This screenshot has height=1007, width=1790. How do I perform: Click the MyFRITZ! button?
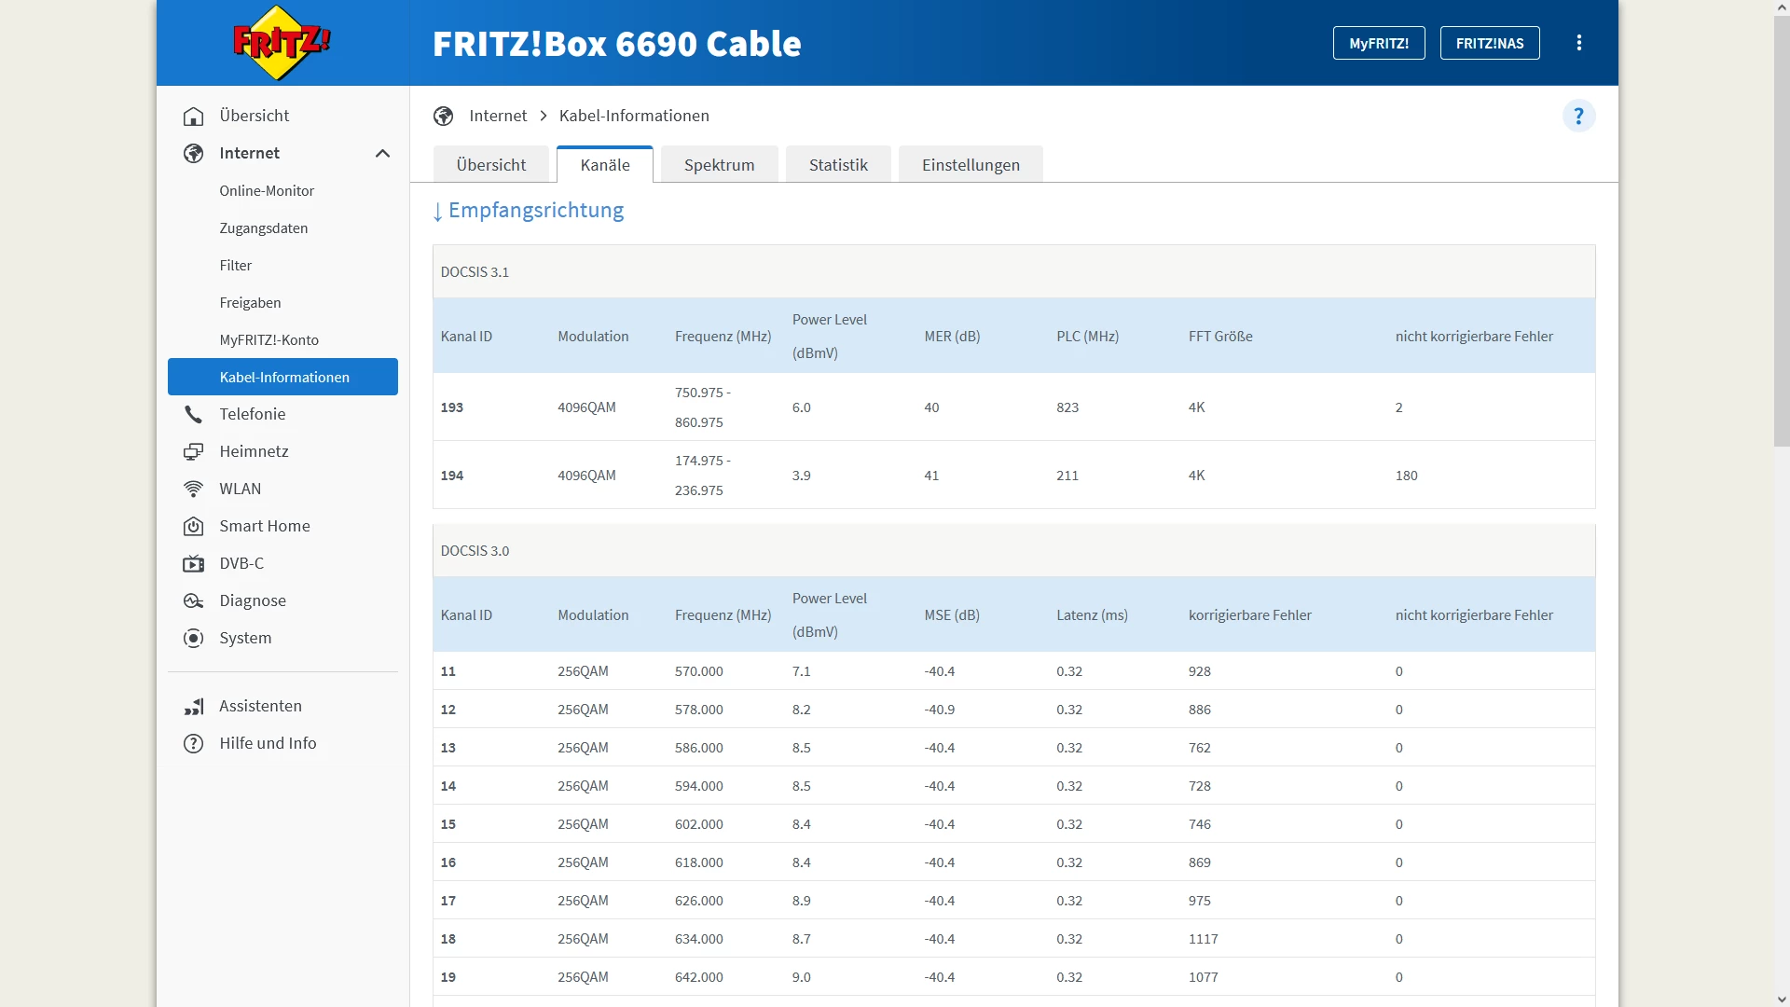pos(1378,43)
